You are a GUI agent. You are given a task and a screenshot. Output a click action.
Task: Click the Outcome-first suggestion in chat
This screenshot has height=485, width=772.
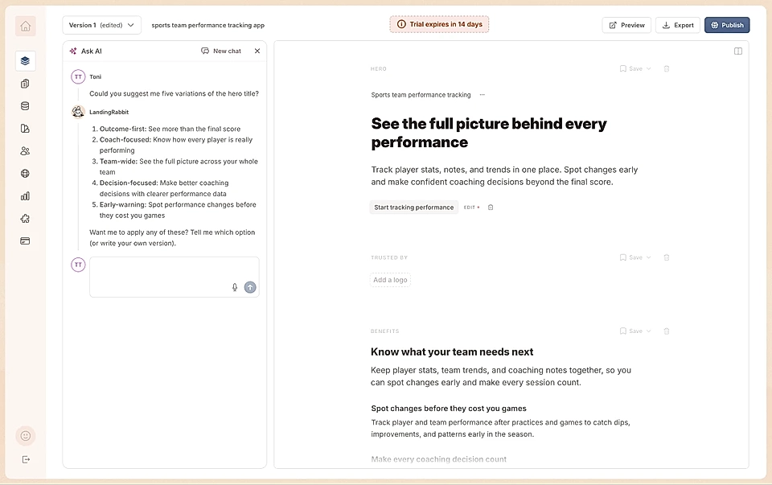tap(170, 129)
